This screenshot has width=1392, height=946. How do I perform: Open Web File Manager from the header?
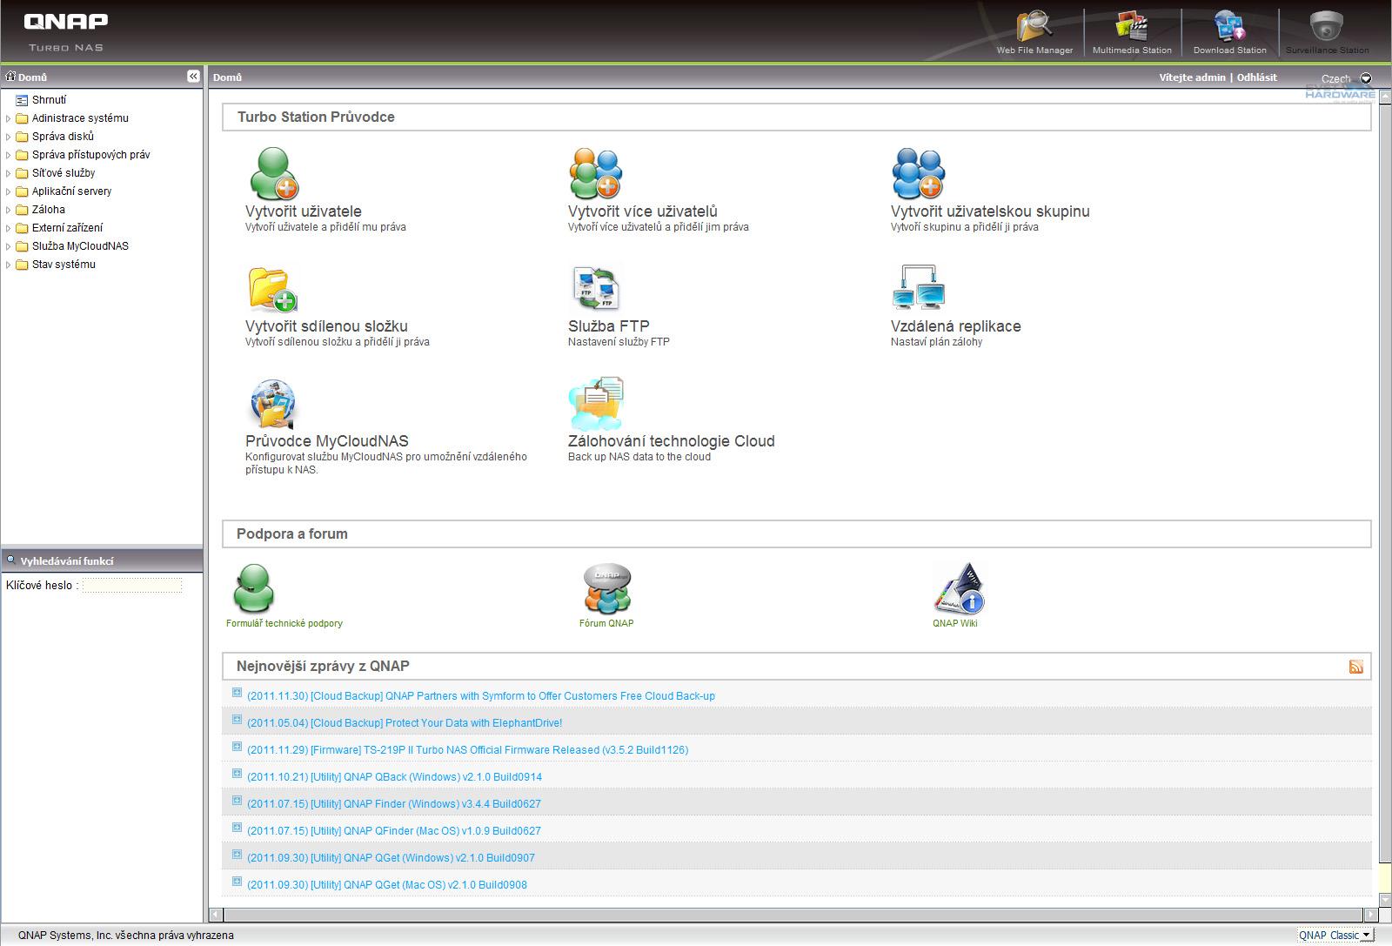[1034, 28]
